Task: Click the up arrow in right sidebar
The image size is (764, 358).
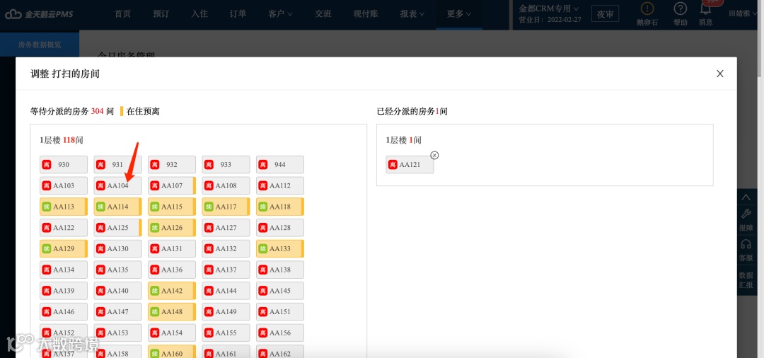Action: click(x=746, y=197)
